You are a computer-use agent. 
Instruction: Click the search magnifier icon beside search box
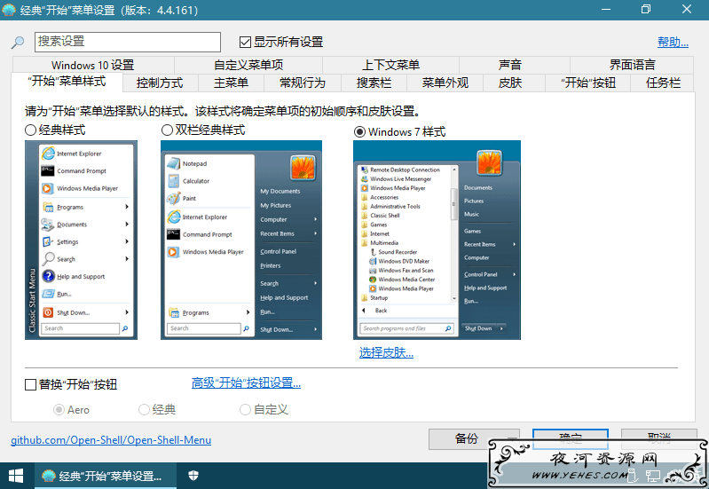pyautogui.click(x=18, y=42)
